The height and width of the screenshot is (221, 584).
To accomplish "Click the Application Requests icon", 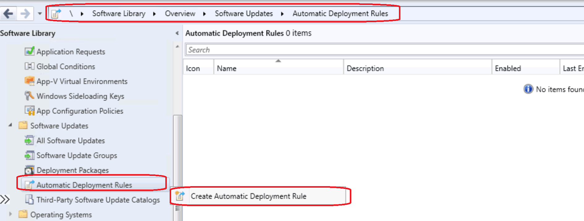I will pyautogui.click(x=29, y=51).
